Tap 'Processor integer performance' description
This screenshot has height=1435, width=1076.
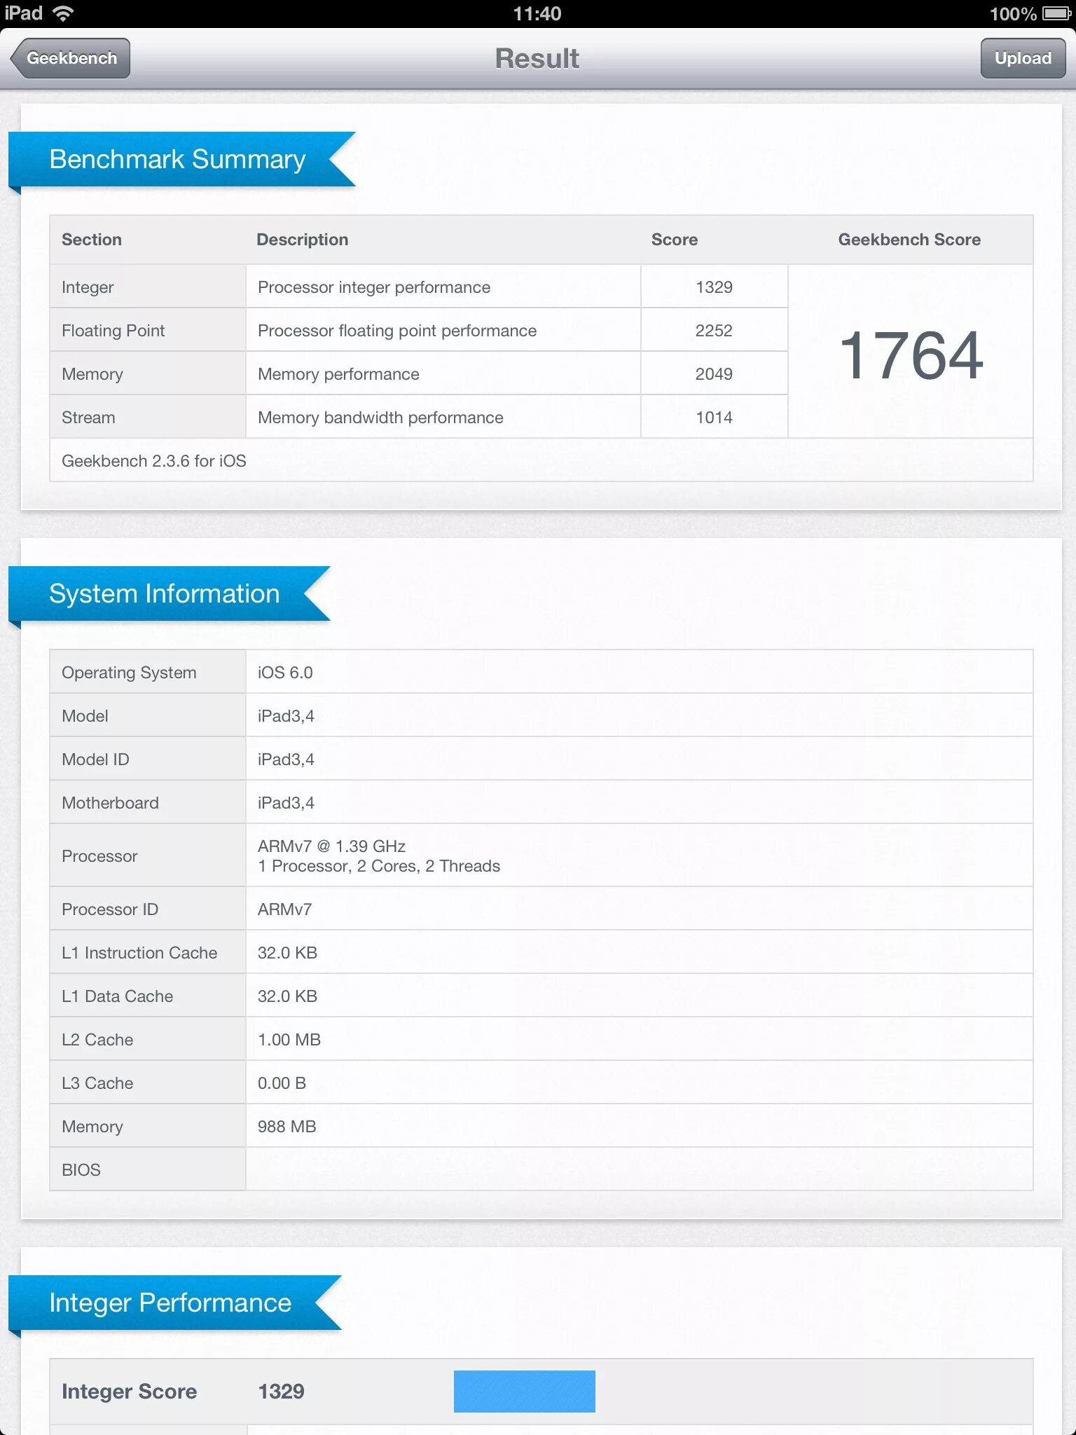click(374, 287)
